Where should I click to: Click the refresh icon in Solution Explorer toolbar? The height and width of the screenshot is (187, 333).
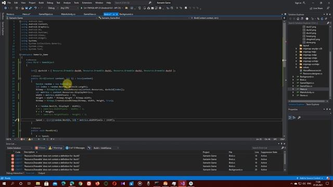click(322, 19)
